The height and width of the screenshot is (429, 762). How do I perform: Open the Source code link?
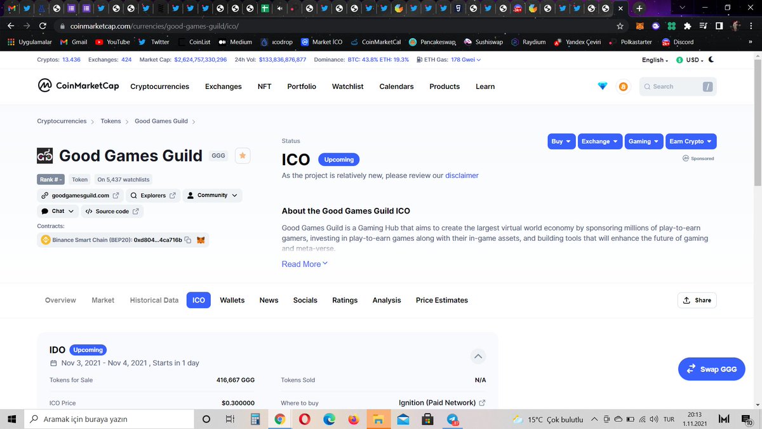112,211
